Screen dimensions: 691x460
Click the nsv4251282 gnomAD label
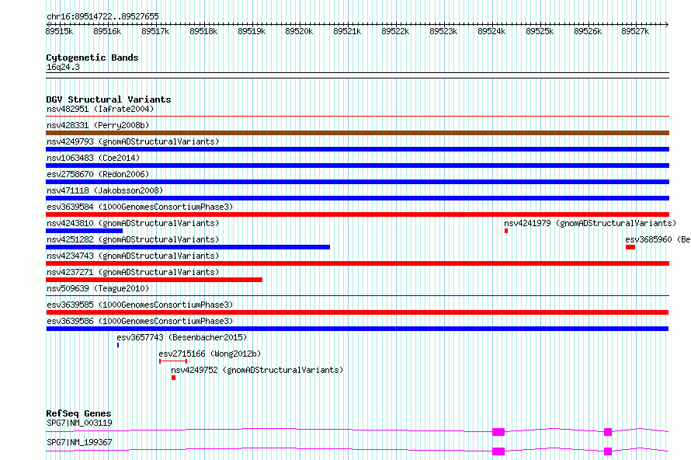[133, 239]
